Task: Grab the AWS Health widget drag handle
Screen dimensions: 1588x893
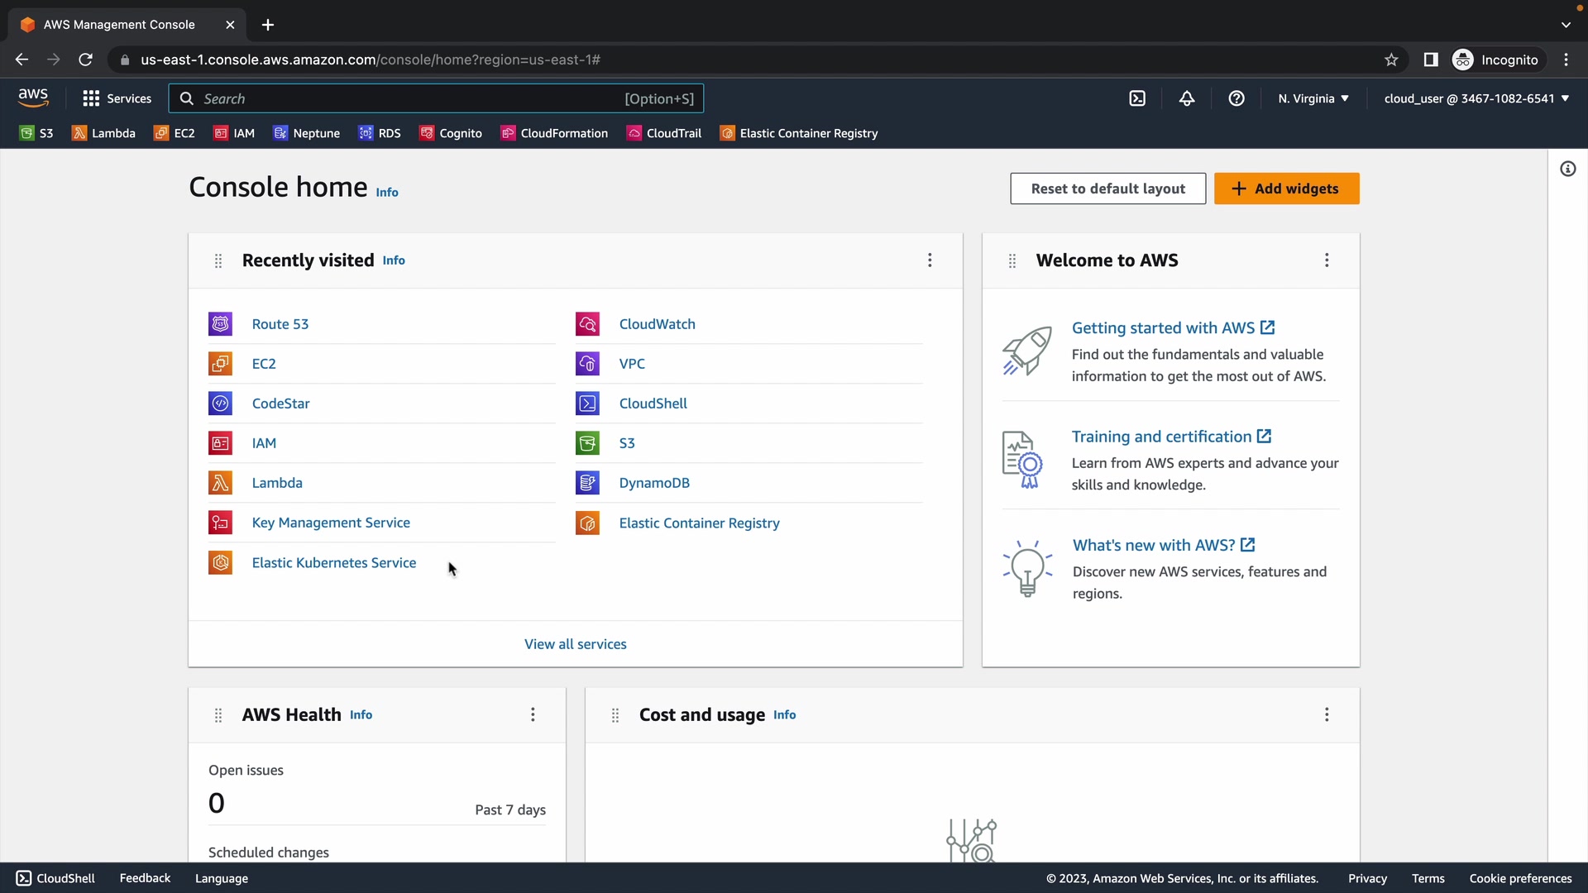Action: point(218,715)
